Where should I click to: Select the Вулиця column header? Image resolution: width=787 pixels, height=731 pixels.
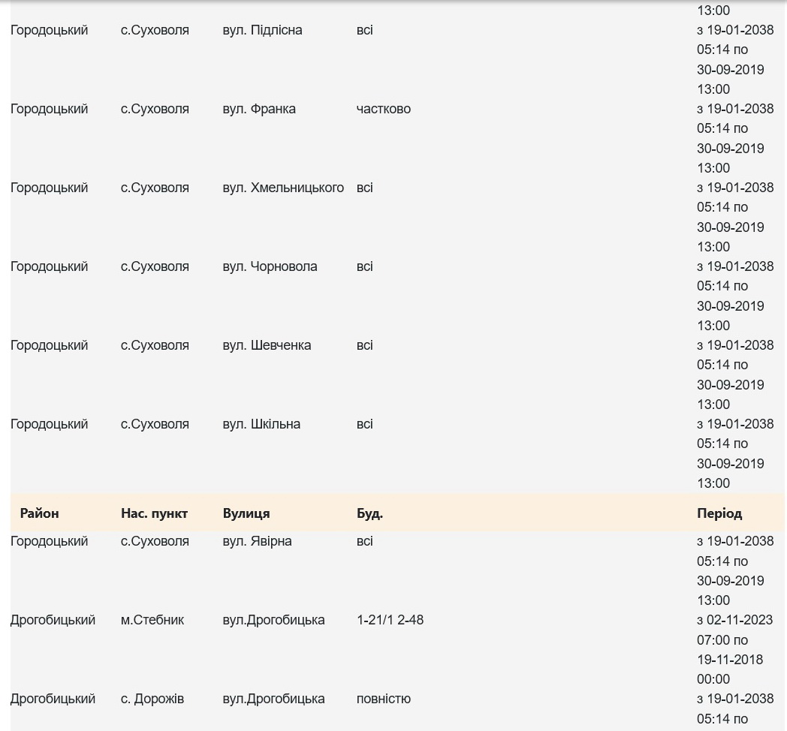[246, 513]
